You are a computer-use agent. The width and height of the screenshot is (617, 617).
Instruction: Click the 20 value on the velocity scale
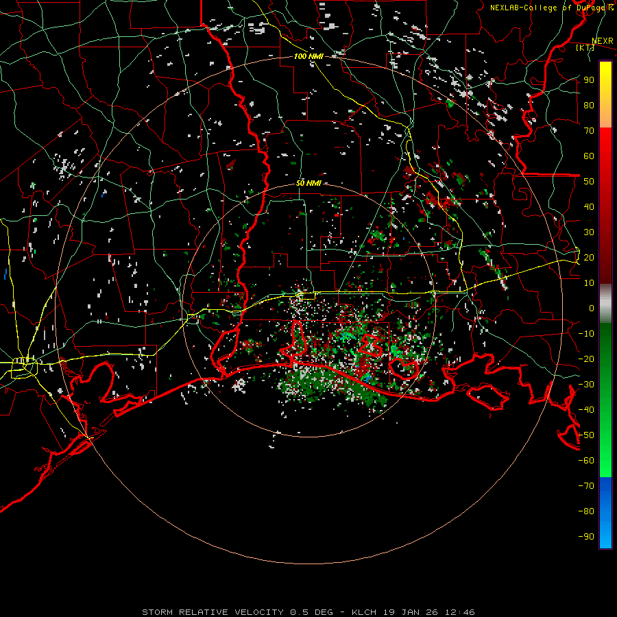589,258
